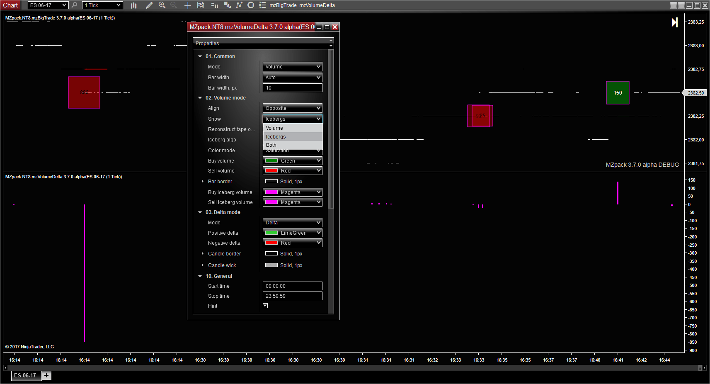
Task: Maximize the mzVolumeDelta properties dialog
Action: click(x=327, y=27)
